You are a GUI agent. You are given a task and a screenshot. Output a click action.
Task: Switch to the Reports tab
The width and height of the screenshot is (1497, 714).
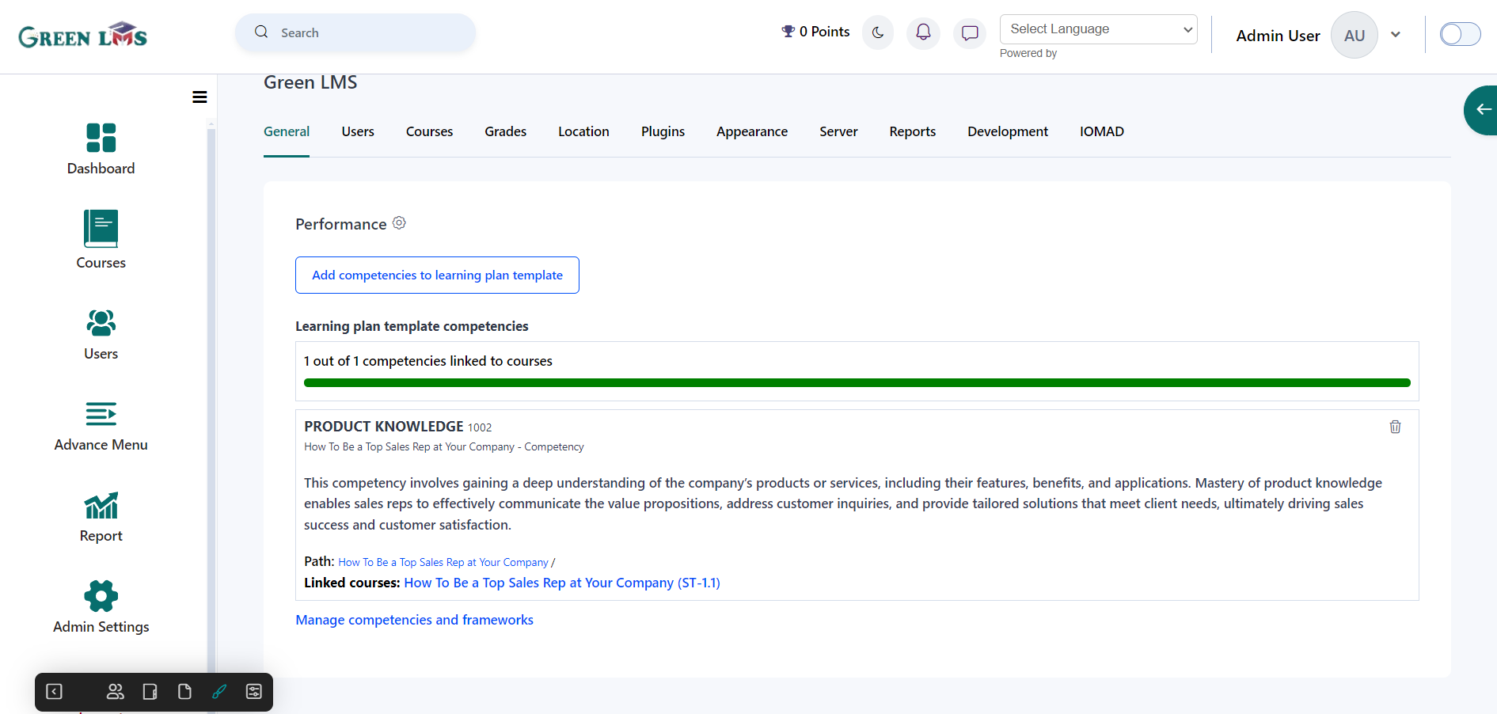click(913, 131)
